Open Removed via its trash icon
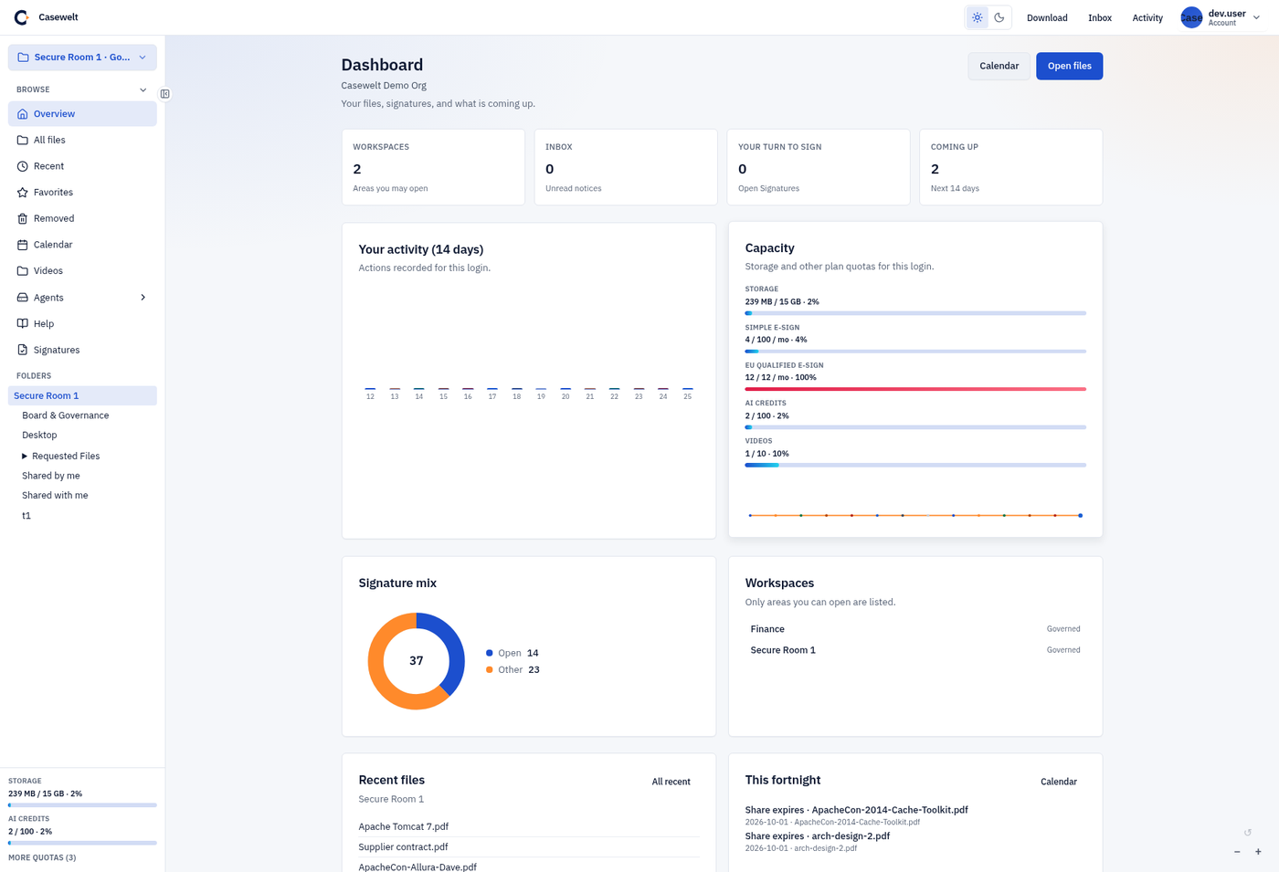The width and height of the screenshot is (1279, 872). 23,218
